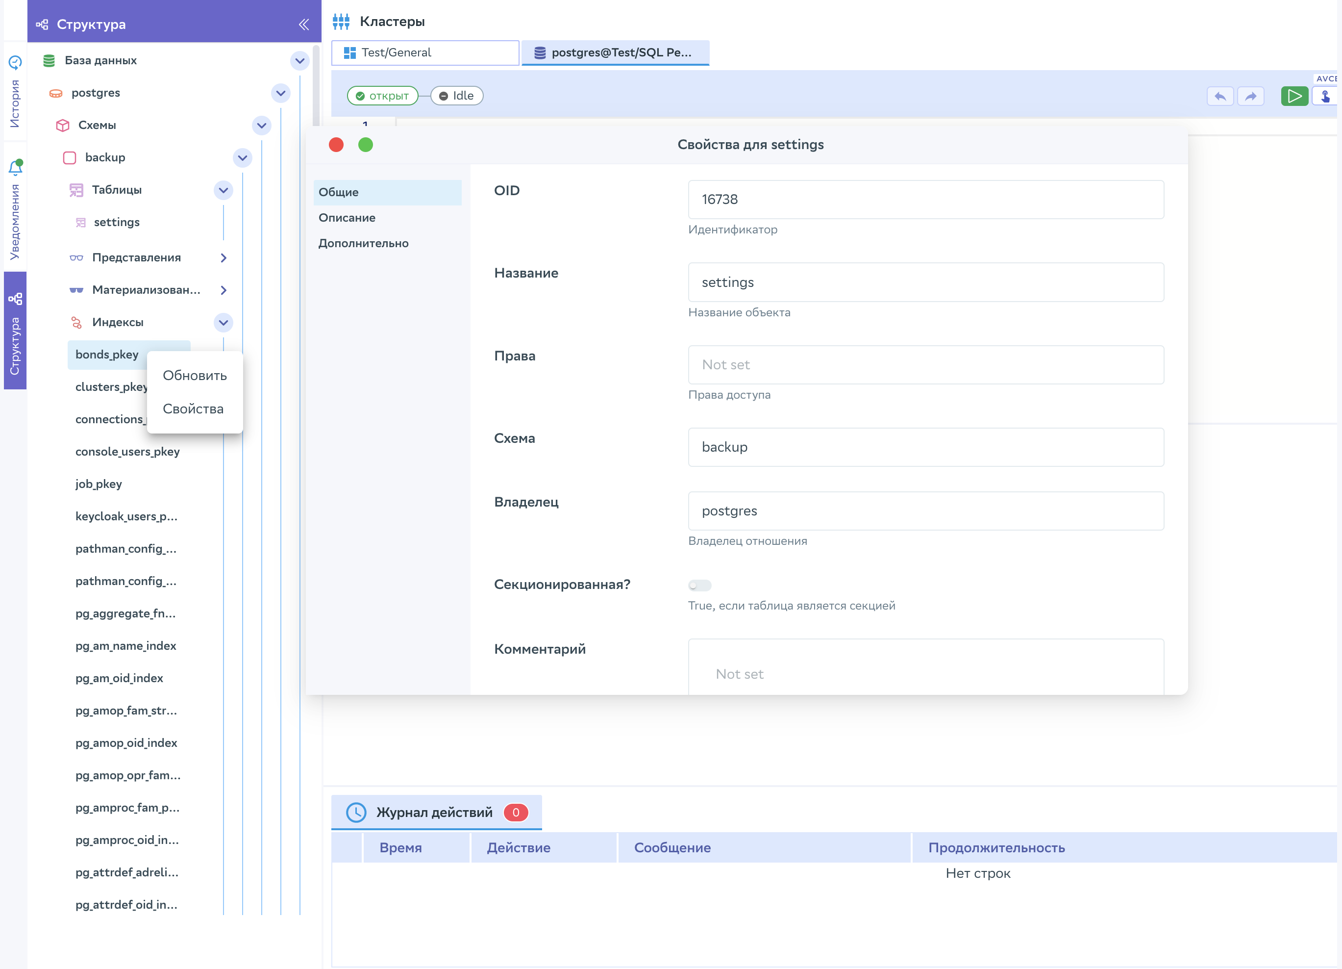
Task: Click the Кластеры icon in header
Action: point(341,21)
